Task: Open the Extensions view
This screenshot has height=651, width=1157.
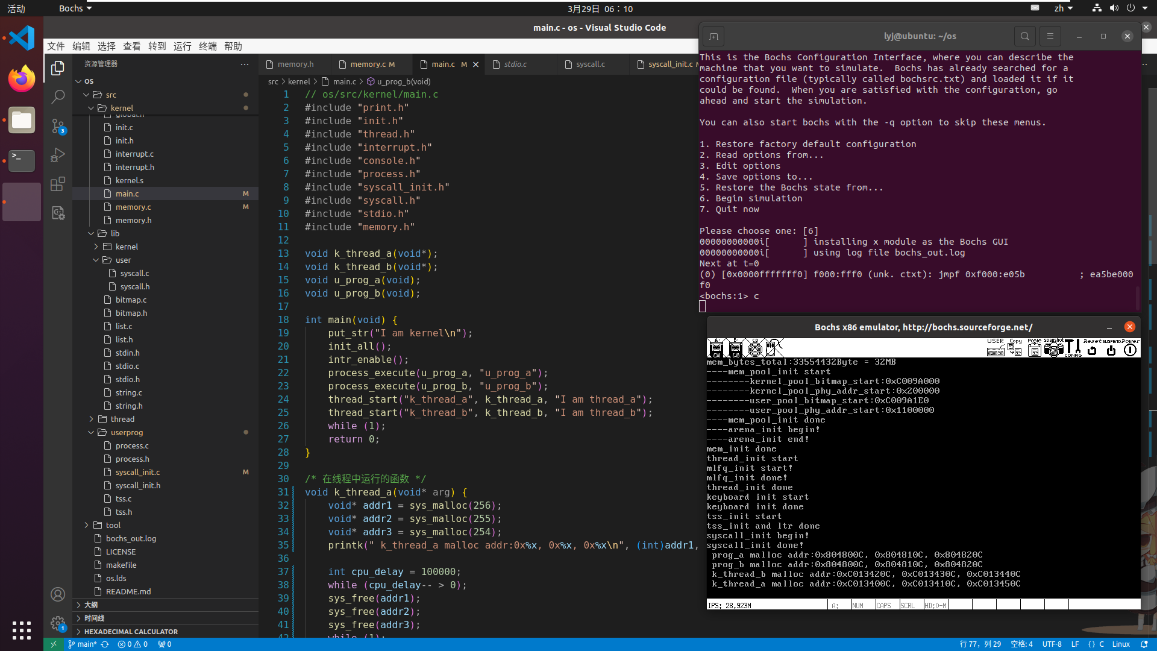Action: click(x=58, y=184)
